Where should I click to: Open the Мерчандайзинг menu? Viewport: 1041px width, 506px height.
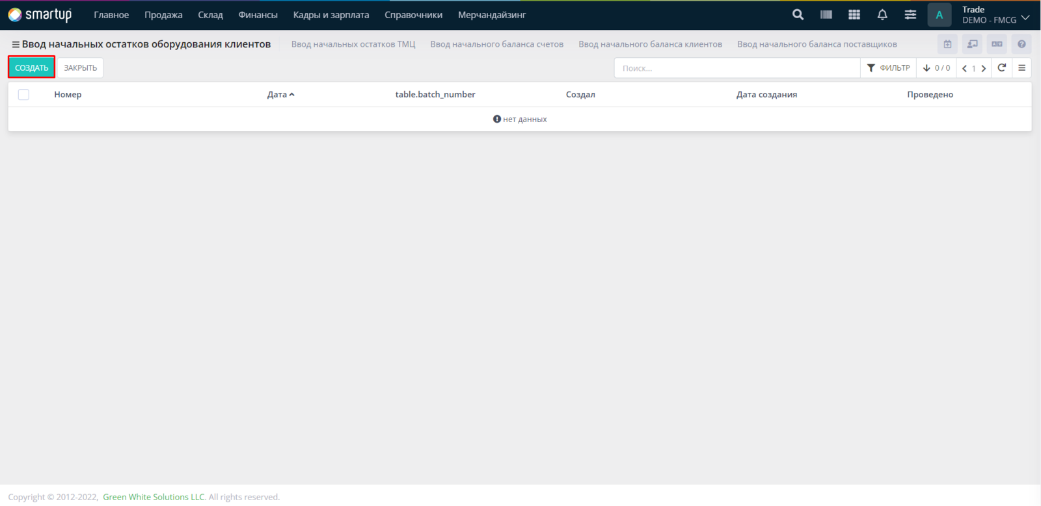[492, 15]
